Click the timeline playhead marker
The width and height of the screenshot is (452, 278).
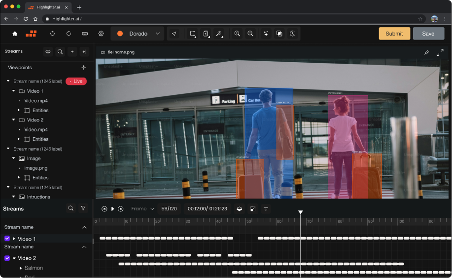[x=300, y=212]
